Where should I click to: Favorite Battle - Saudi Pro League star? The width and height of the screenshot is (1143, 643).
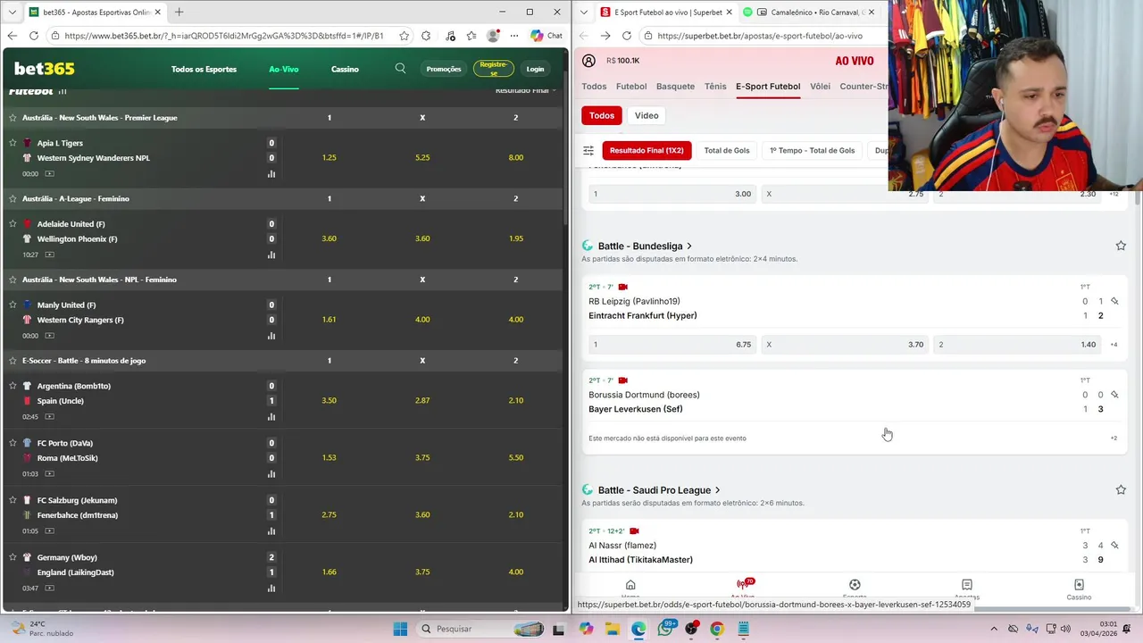point(1121,489)
